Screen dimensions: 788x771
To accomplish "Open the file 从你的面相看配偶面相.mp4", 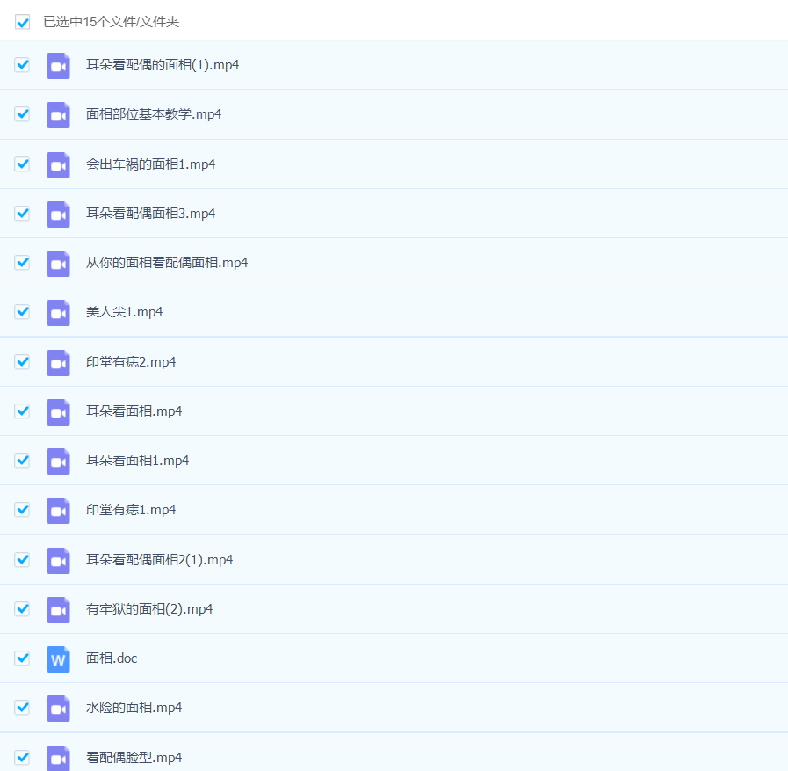I will point(167,263).
